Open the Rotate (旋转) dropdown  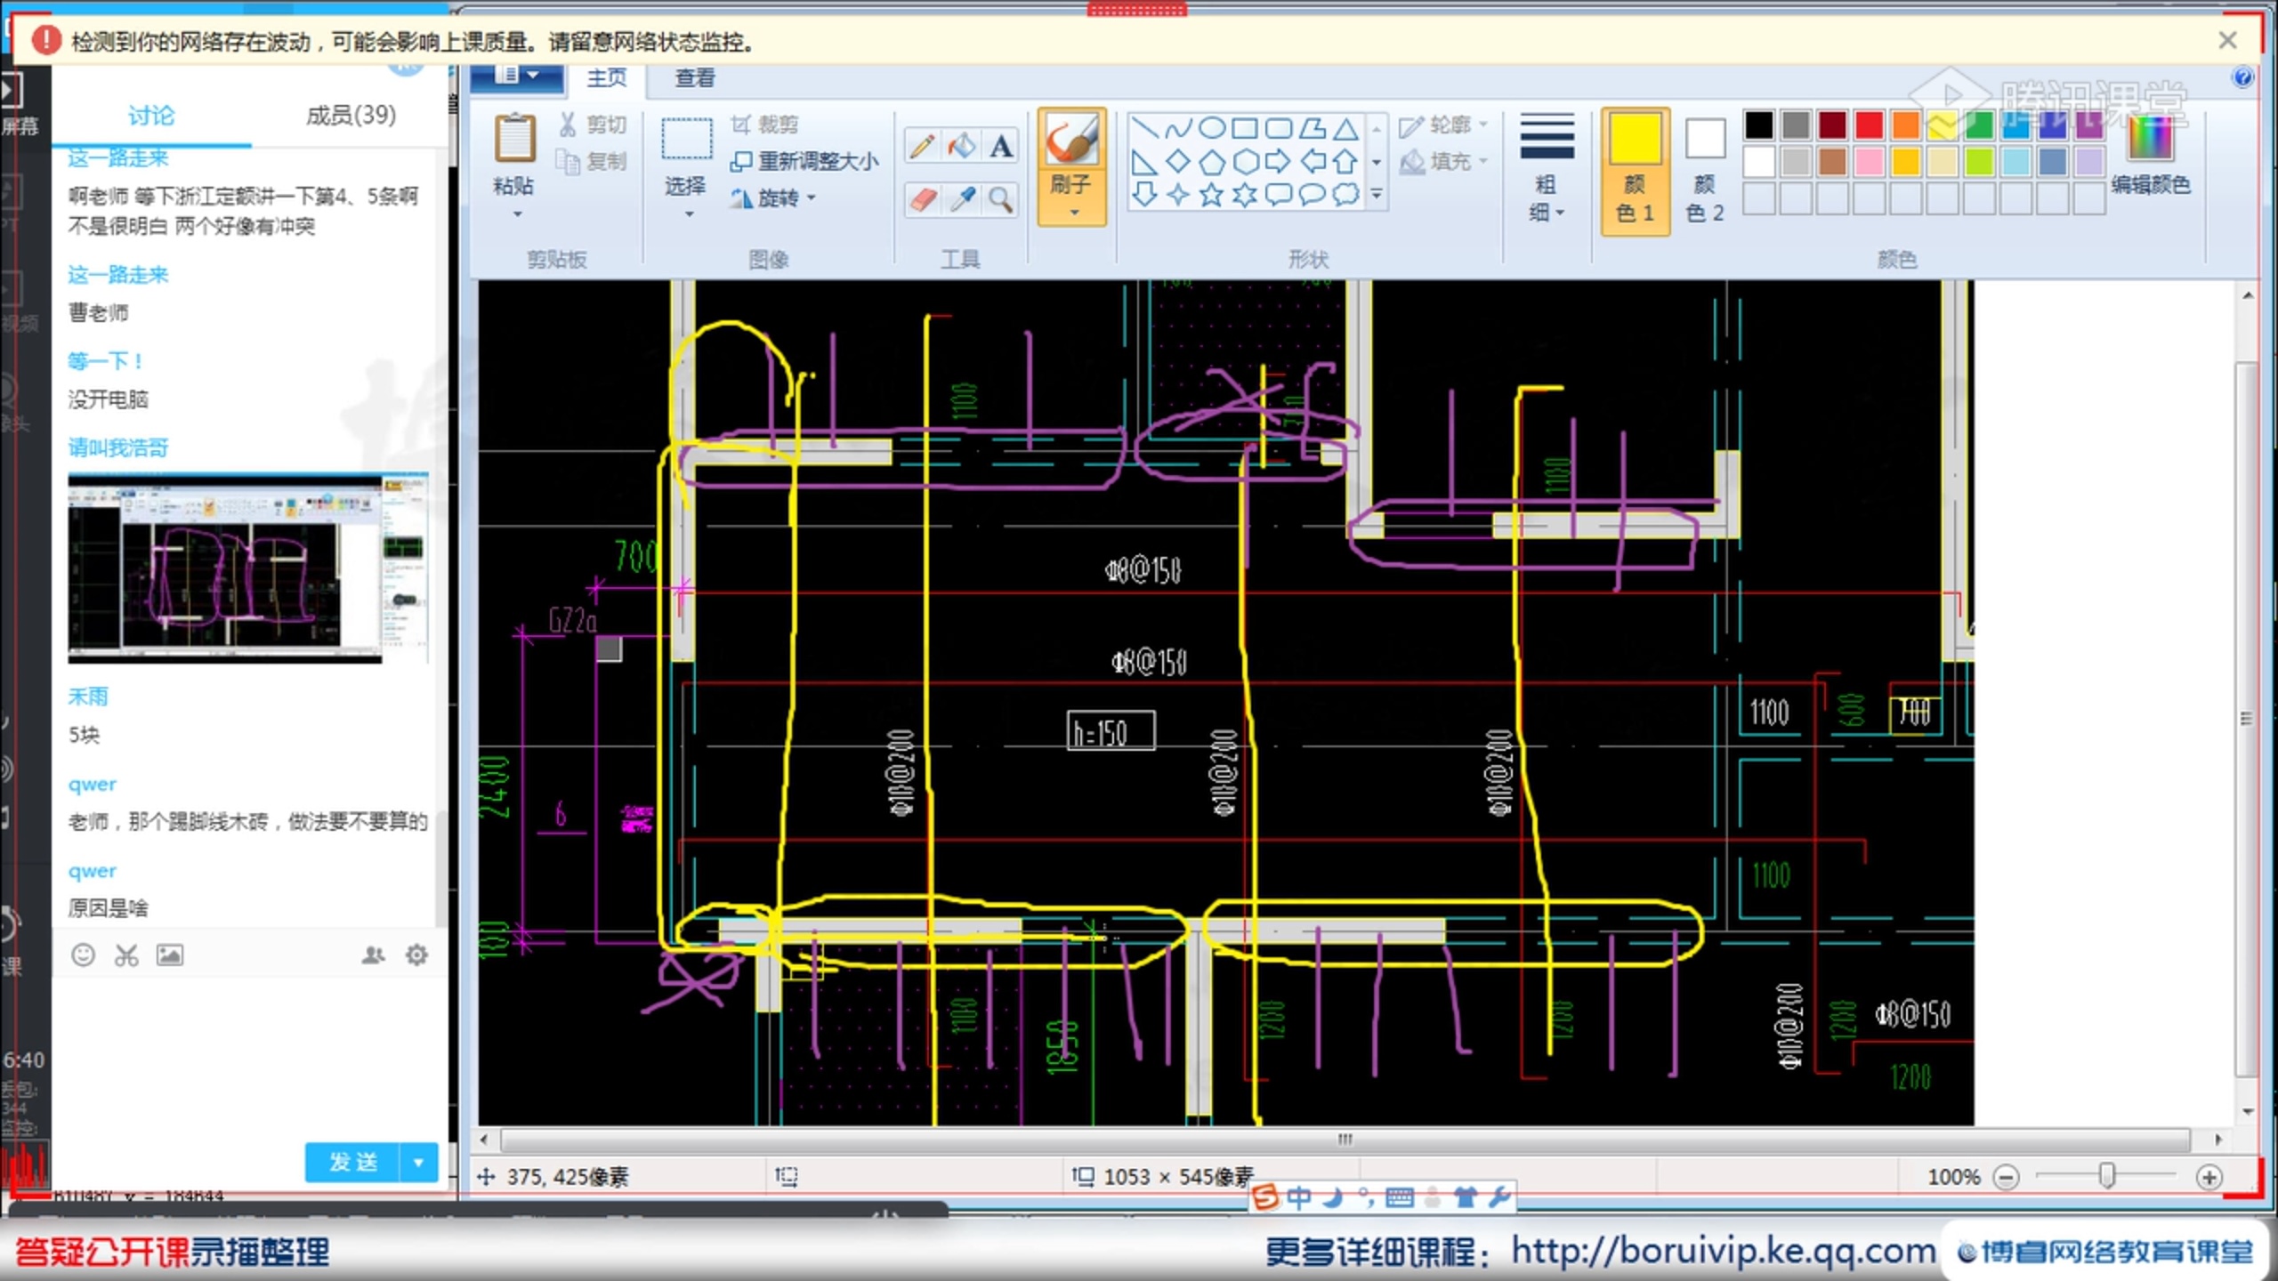click(773, 197)
